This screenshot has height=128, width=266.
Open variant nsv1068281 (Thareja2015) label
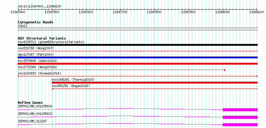point(73,80)
